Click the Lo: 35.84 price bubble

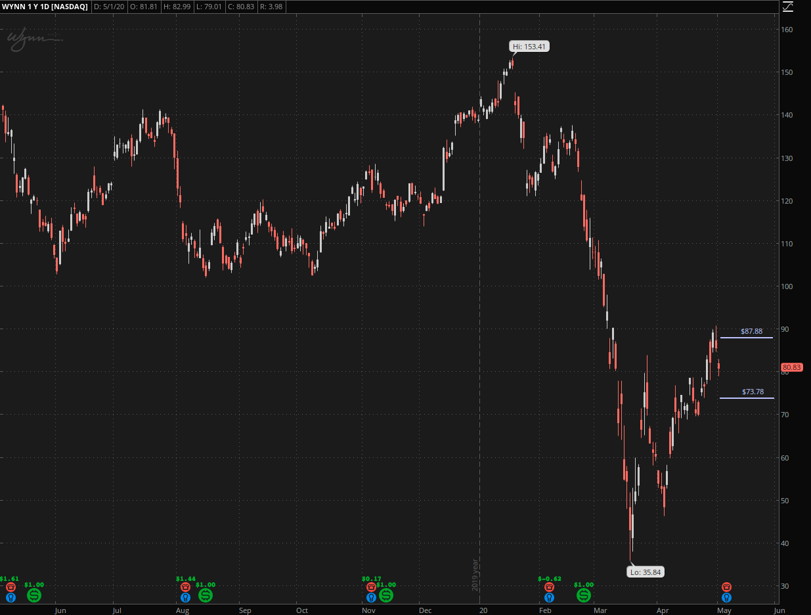(x=646, y=572)
